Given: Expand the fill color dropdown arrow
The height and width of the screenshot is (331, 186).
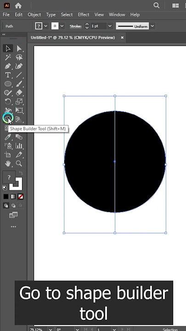Looking at the screenshot, I should [46, 26].
